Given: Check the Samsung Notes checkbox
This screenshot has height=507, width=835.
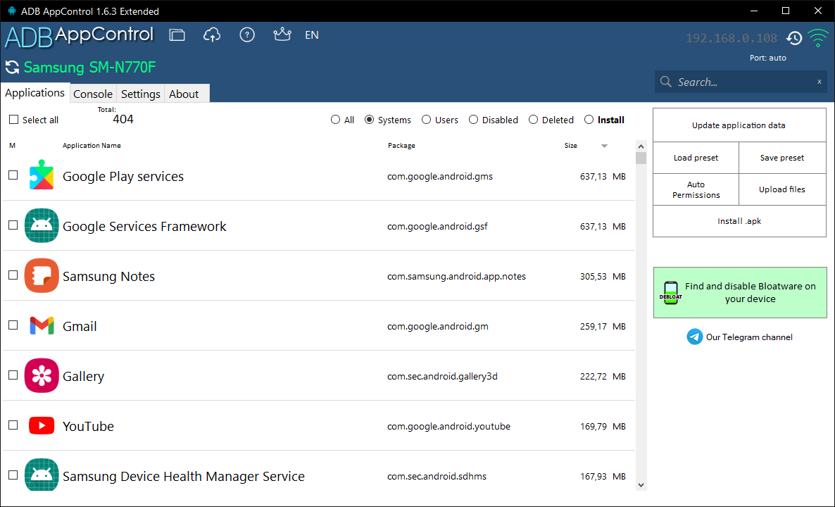Looking at the screenshot, I should pos(13,275).
